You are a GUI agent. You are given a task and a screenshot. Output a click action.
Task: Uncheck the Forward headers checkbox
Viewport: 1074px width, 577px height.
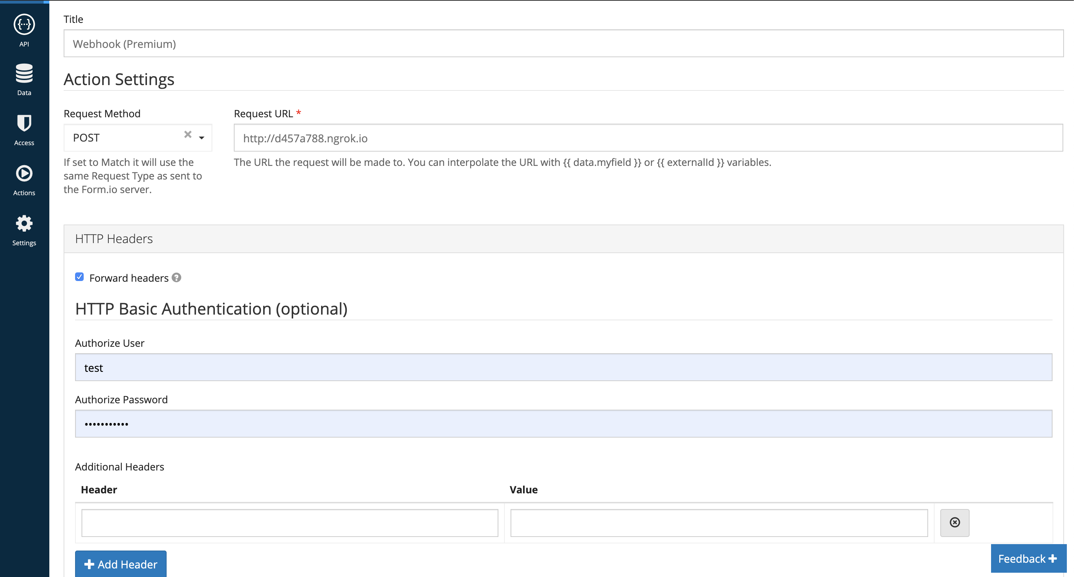click(x=79, y=276)
